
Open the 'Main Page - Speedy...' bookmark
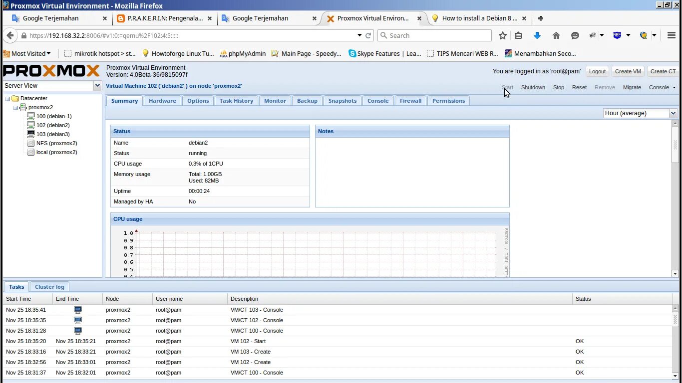(x=307, y=53)
